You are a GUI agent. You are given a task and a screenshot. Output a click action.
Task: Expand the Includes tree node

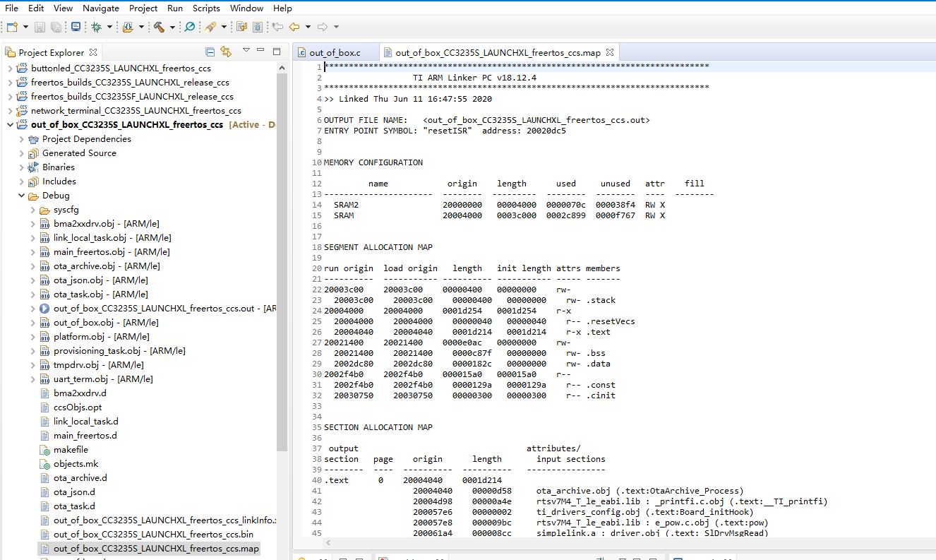[x=21, y=181]
